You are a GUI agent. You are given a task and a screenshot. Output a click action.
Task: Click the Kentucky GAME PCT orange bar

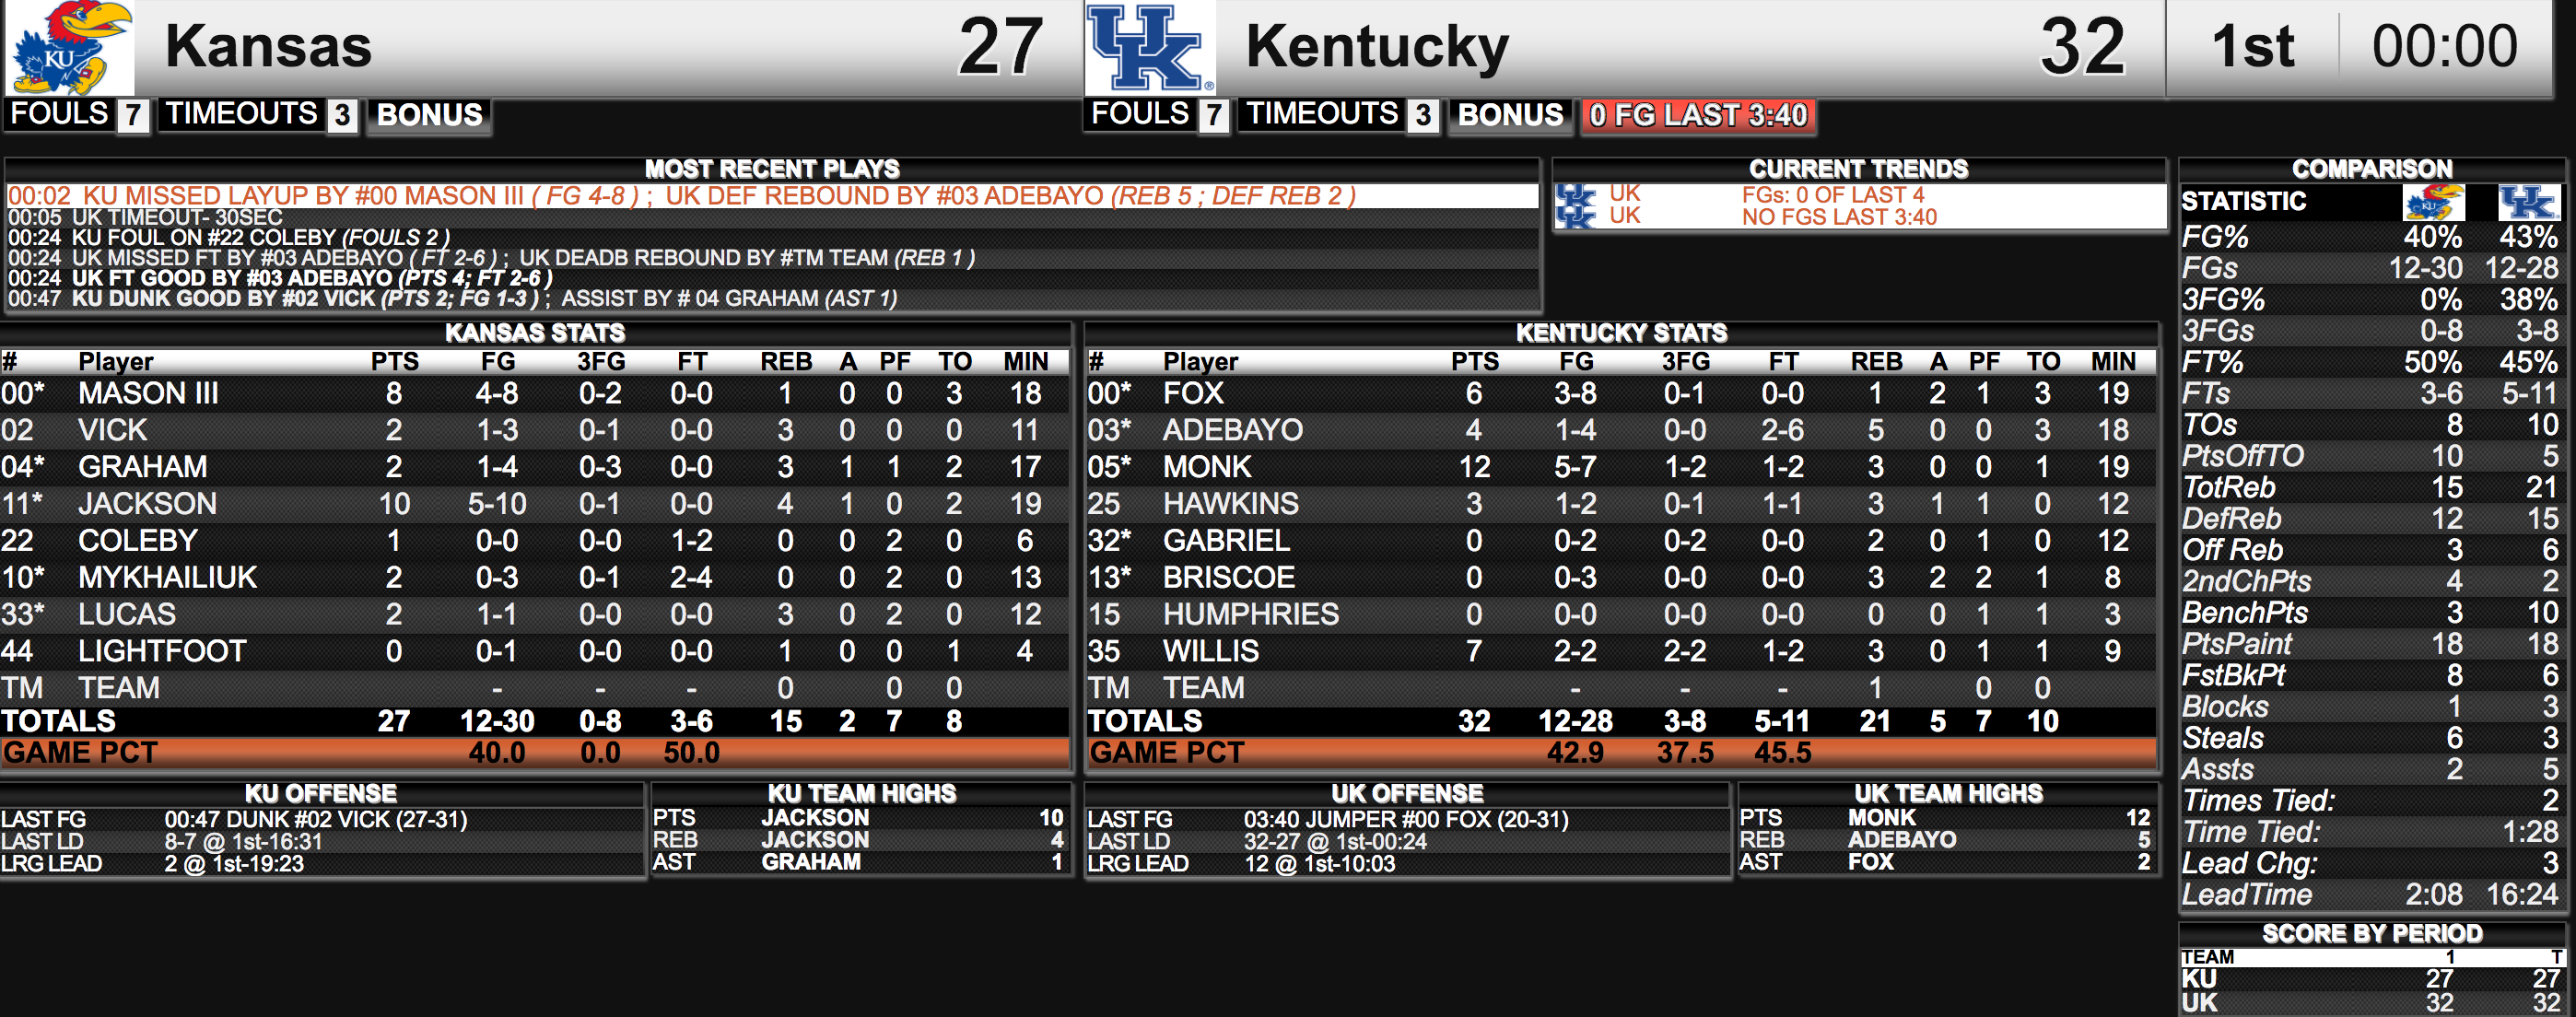1620,753
